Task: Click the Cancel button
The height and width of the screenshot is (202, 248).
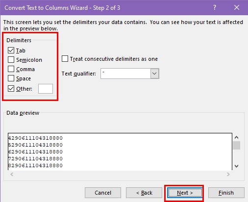Action: coord(103,193)
